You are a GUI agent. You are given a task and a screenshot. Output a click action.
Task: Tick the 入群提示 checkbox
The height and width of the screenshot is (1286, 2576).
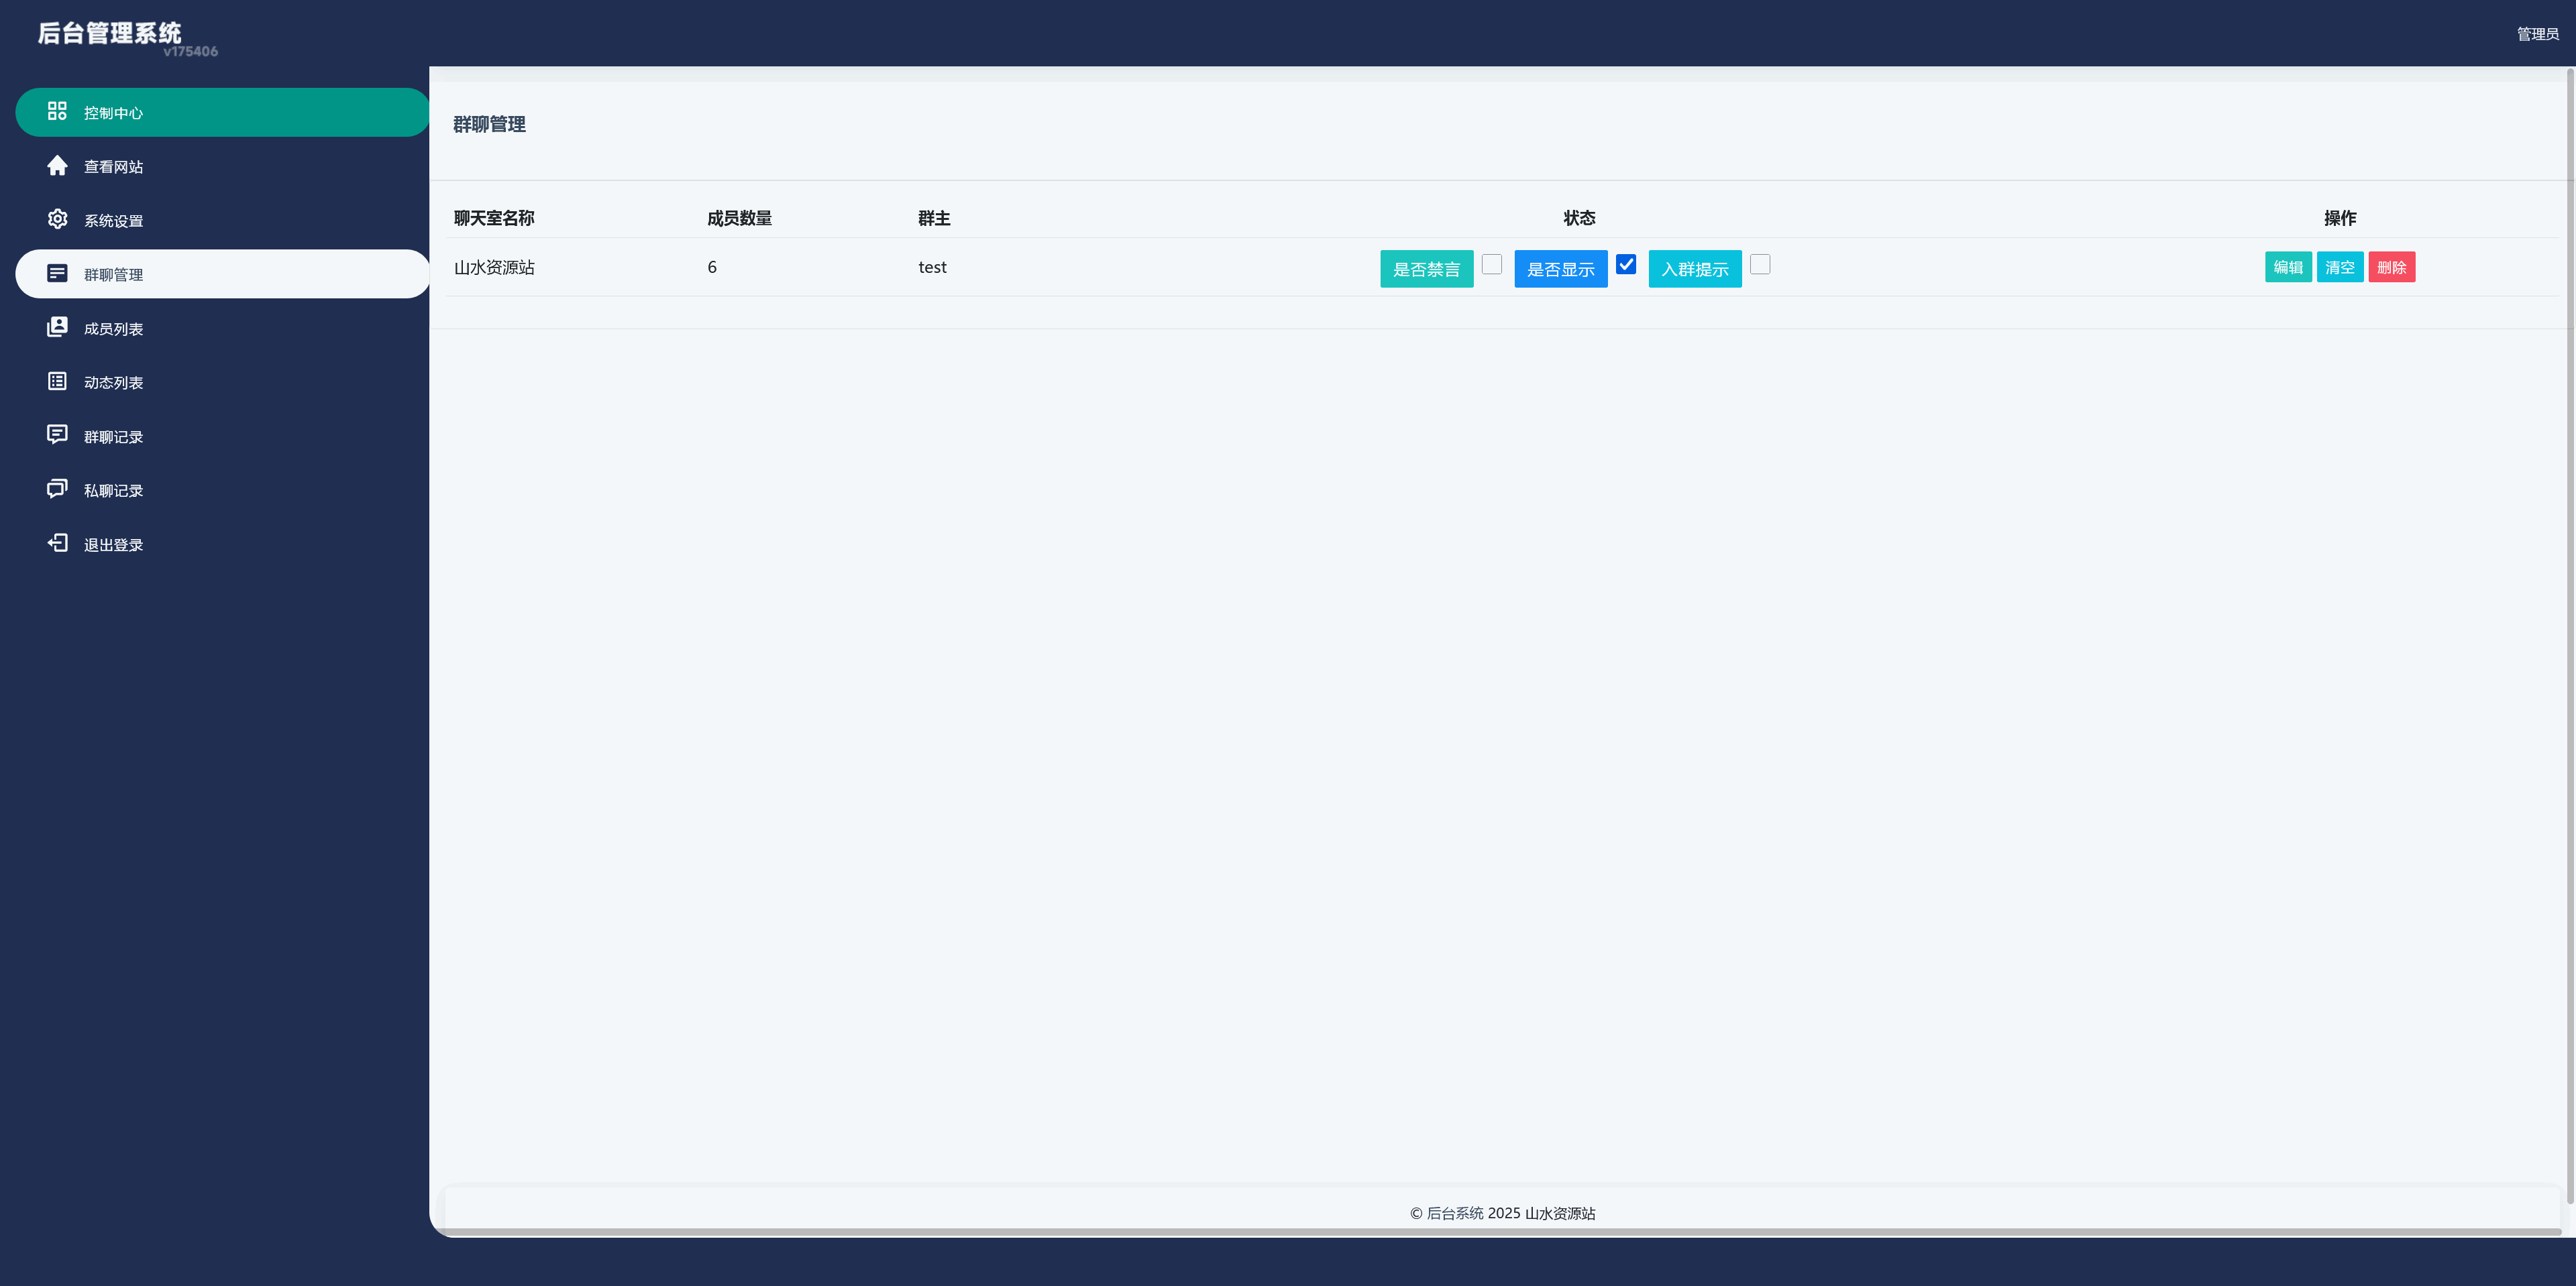pos(1759,264)
